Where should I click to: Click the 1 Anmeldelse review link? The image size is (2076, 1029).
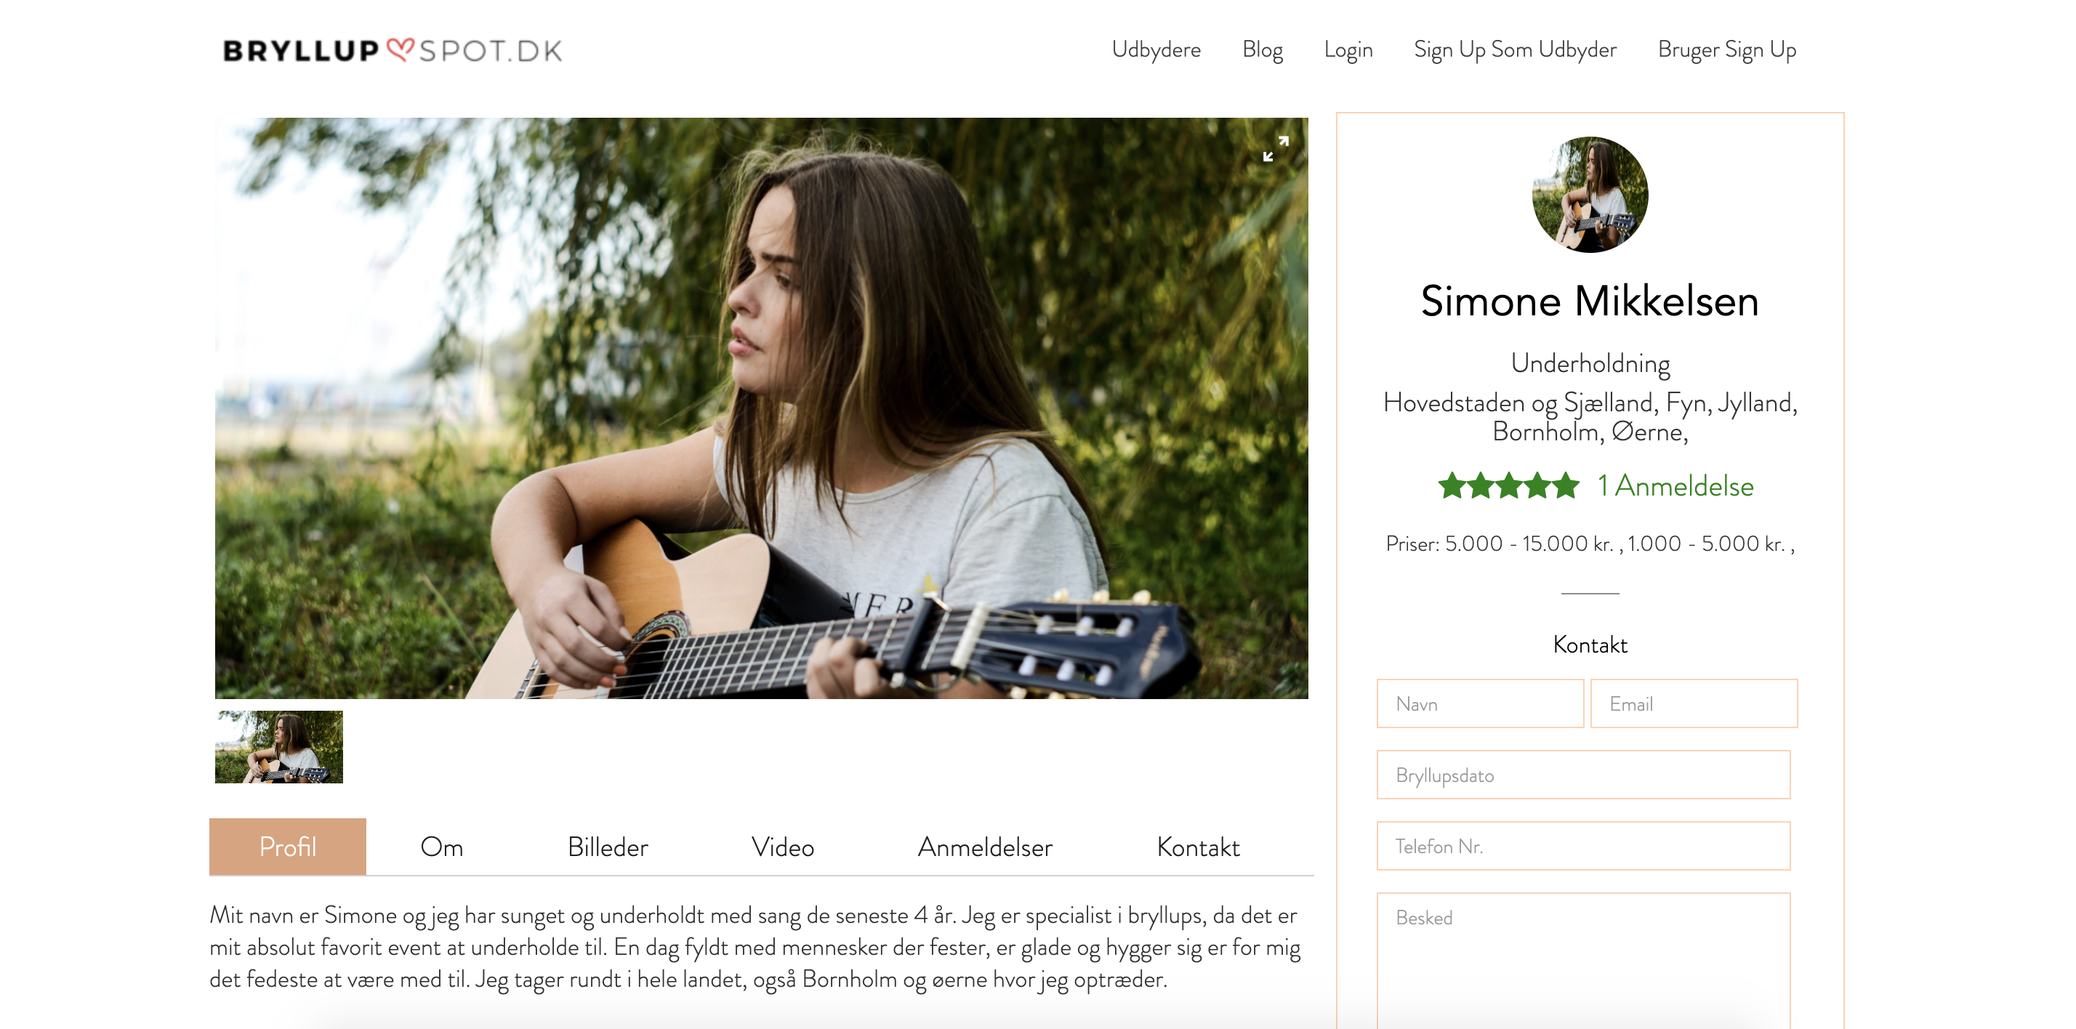coord(1675,486)
